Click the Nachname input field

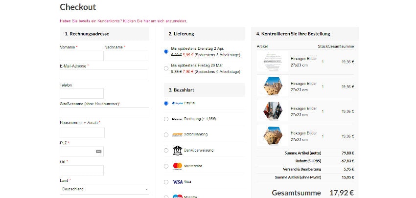click(x=126, y=56)
